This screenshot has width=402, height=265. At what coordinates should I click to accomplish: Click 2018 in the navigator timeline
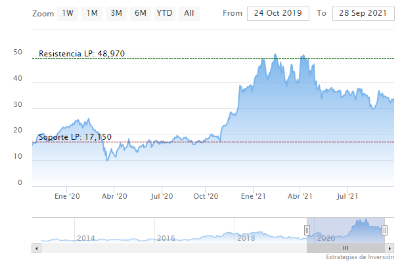(246, 237)
